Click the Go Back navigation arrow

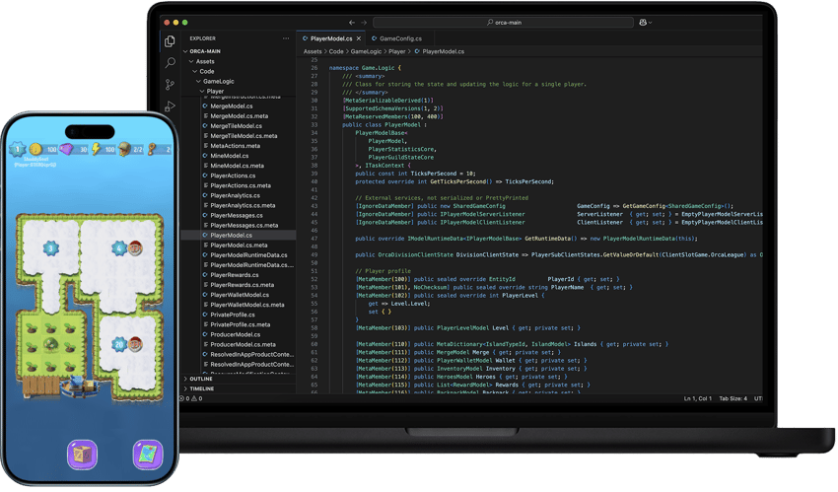pos(351,22)
